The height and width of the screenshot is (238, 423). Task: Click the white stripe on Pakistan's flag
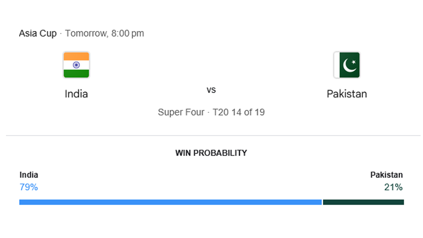coord(337,65)
